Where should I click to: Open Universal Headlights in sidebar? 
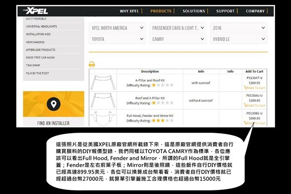[41, 26]
